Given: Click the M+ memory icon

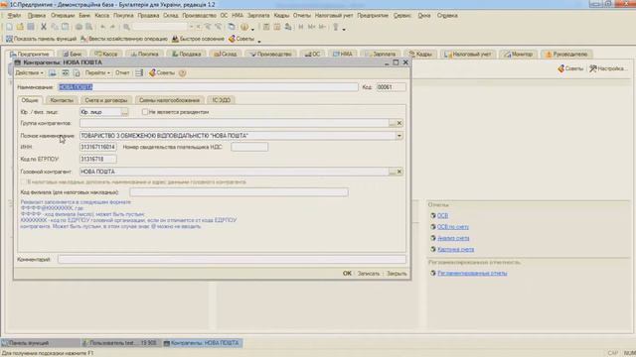Looking at the screenshot, I should pyautogui.click(x=311, y=27).
